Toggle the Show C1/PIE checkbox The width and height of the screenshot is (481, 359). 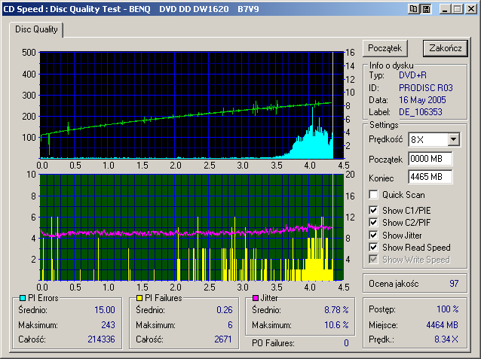pos(373,210)
